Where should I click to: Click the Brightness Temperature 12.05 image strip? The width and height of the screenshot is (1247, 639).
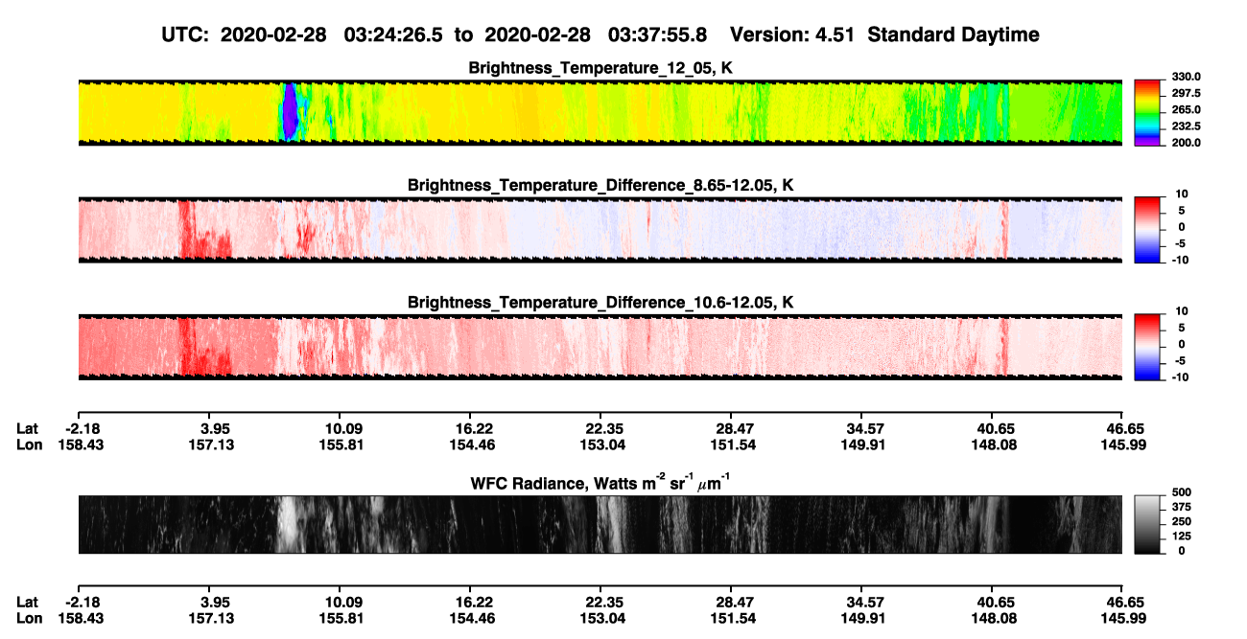coord(600,112)
